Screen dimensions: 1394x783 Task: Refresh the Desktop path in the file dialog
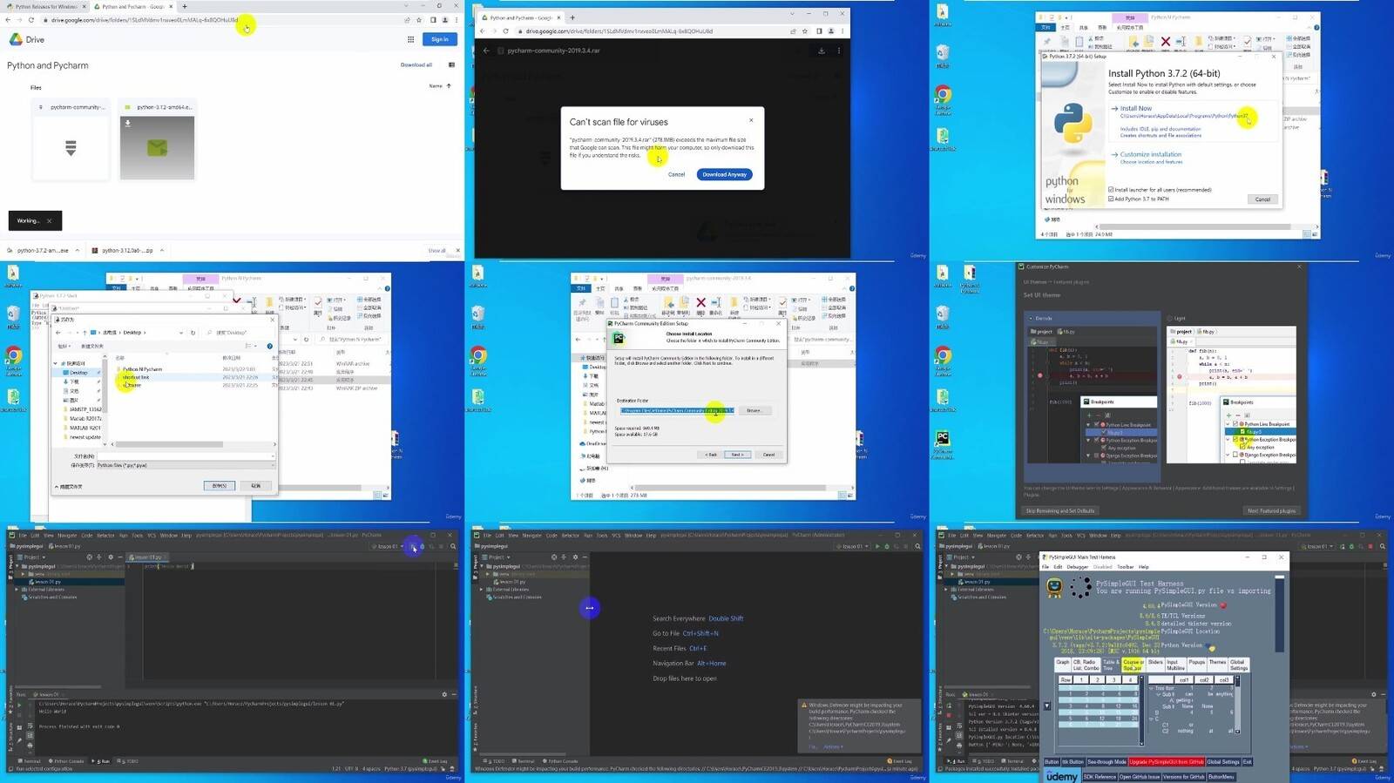193,332
